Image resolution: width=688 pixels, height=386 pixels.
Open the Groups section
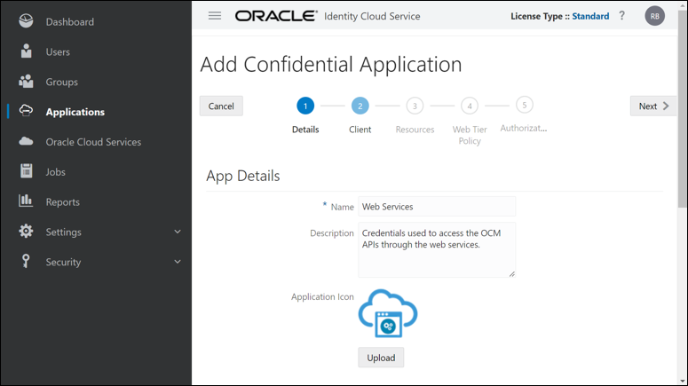coord(62,82)
